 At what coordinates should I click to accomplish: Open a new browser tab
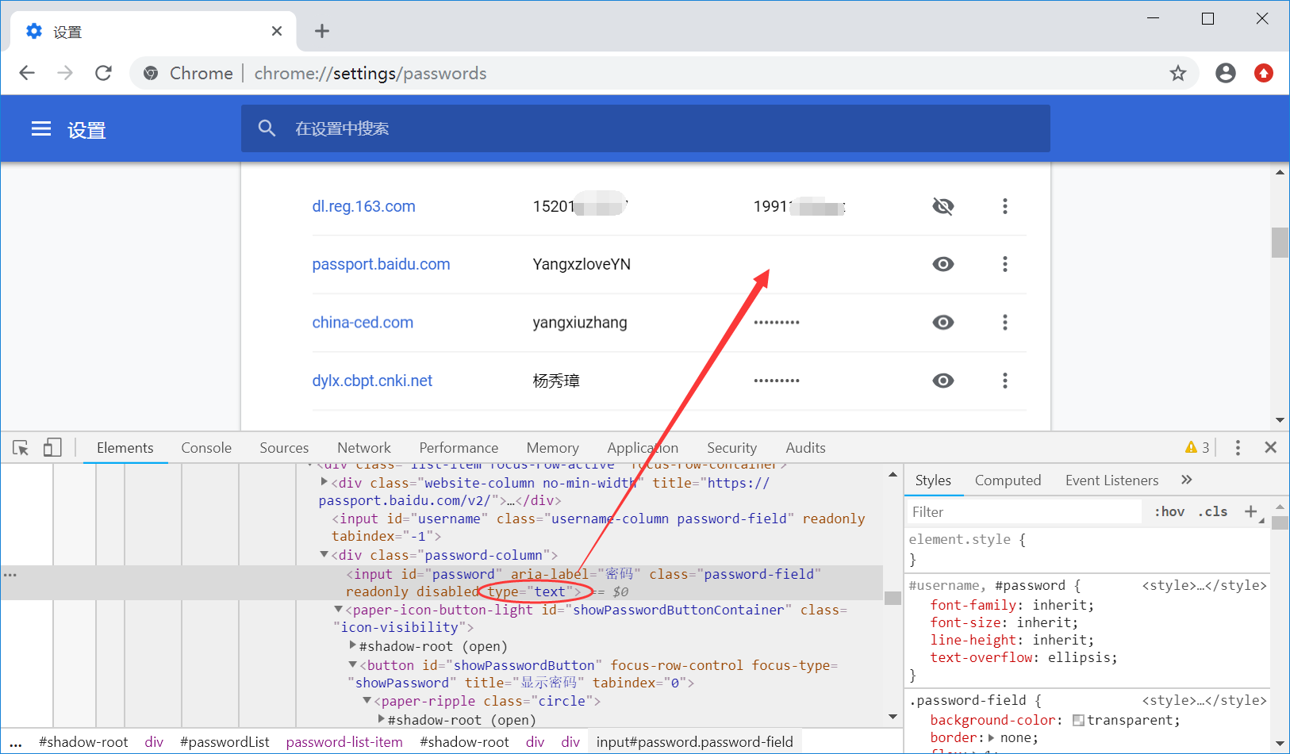click(321, 31)
